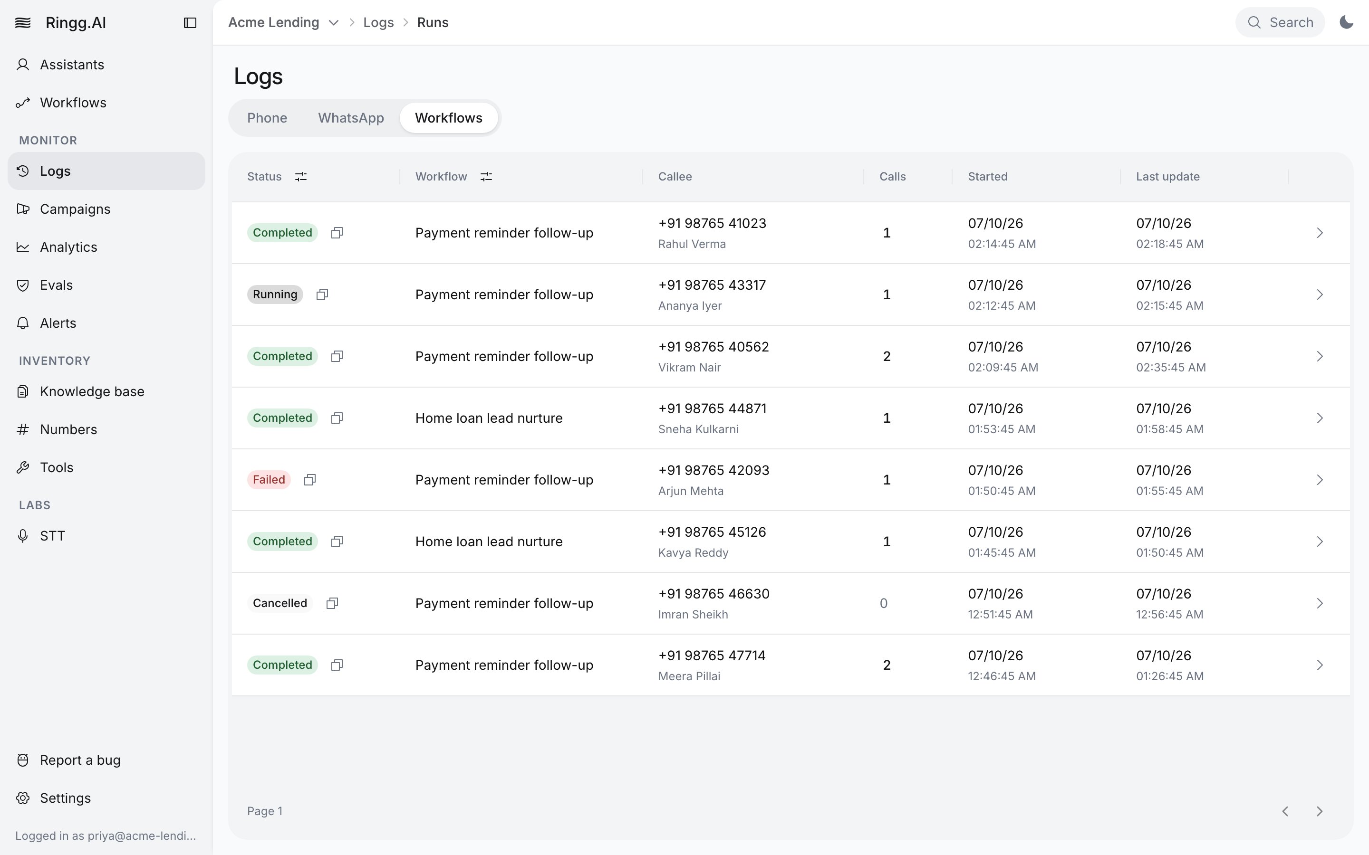Copy the run ID for Vikram Nair's row
The image size is (1369, 855).
coord(337,356)
